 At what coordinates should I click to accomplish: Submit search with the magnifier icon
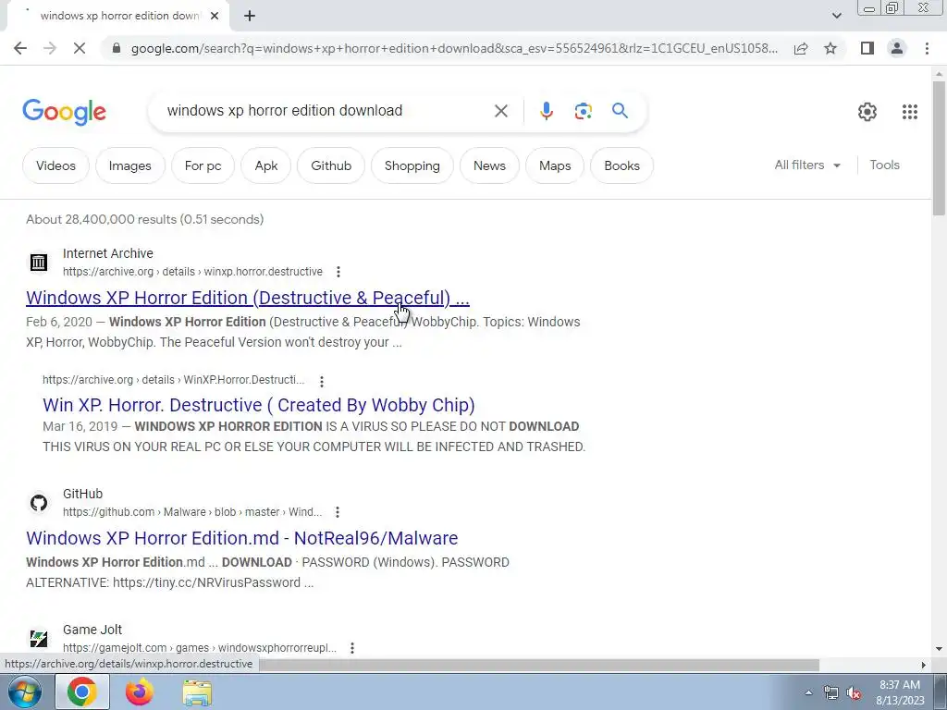(x=620, y=111)
